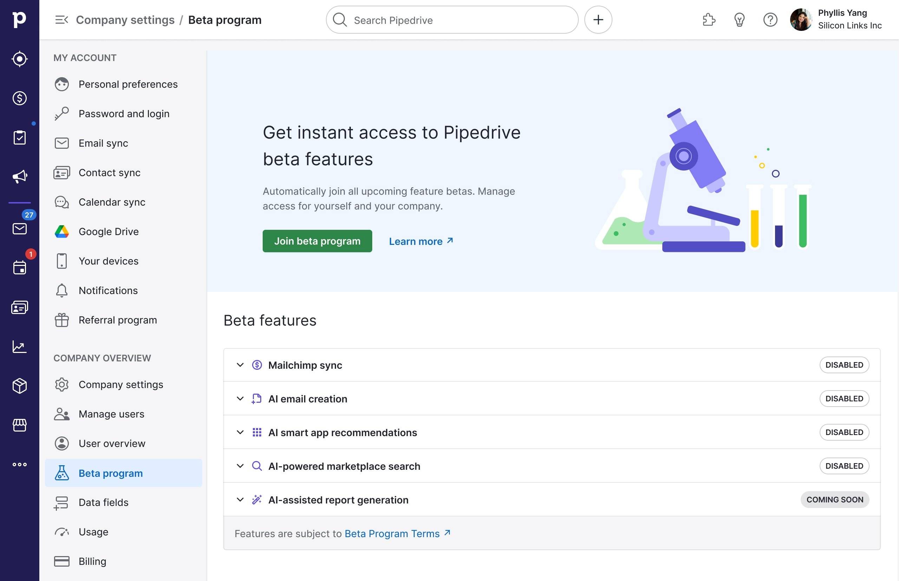Open More options via the three dots icon
This screenshot has height=581, width=899.
[x=20, y=465]
